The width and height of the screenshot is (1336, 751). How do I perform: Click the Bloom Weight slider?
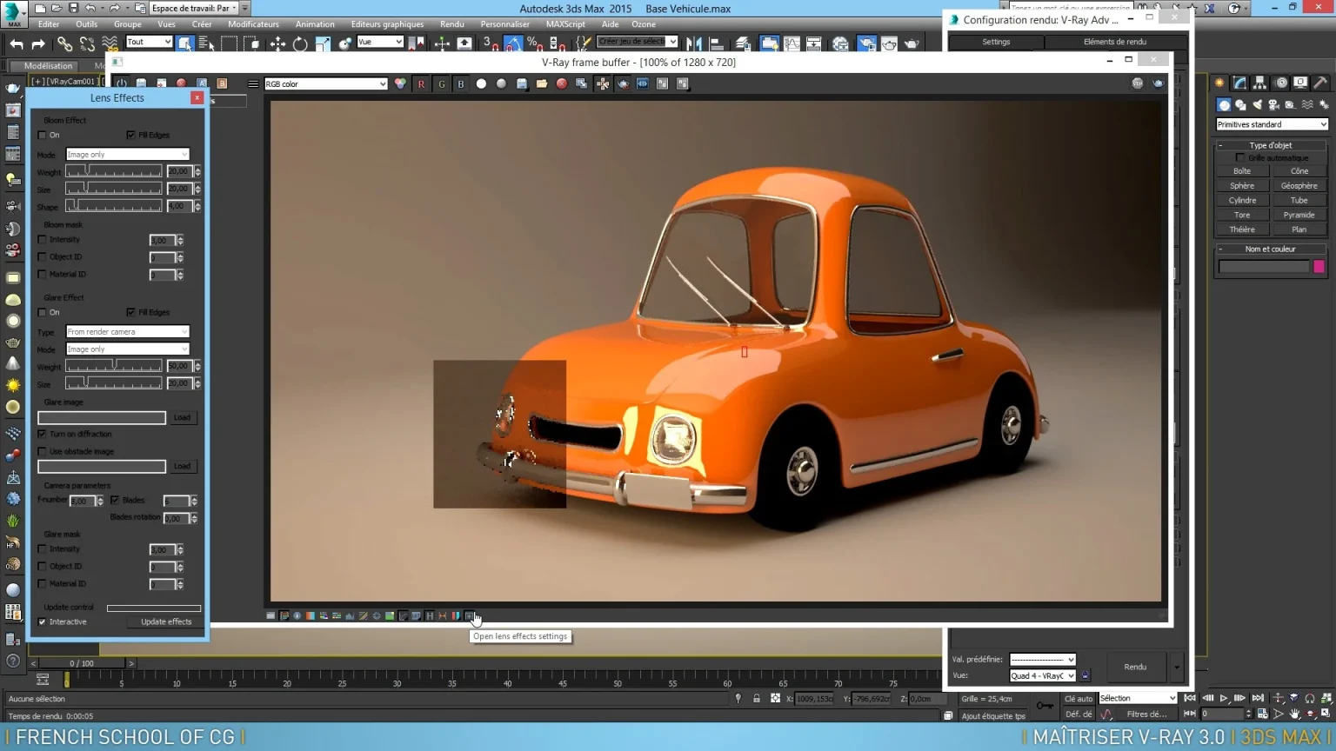coord(114,171)
